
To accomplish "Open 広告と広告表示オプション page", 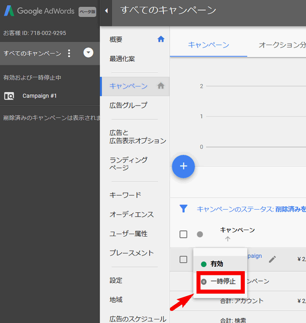I will pyautogui.click(x=137, y=137).
